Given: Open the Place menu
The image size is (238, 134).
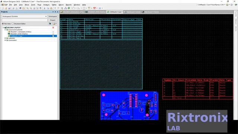Looking at the screenshot, I should click(27, 5).
